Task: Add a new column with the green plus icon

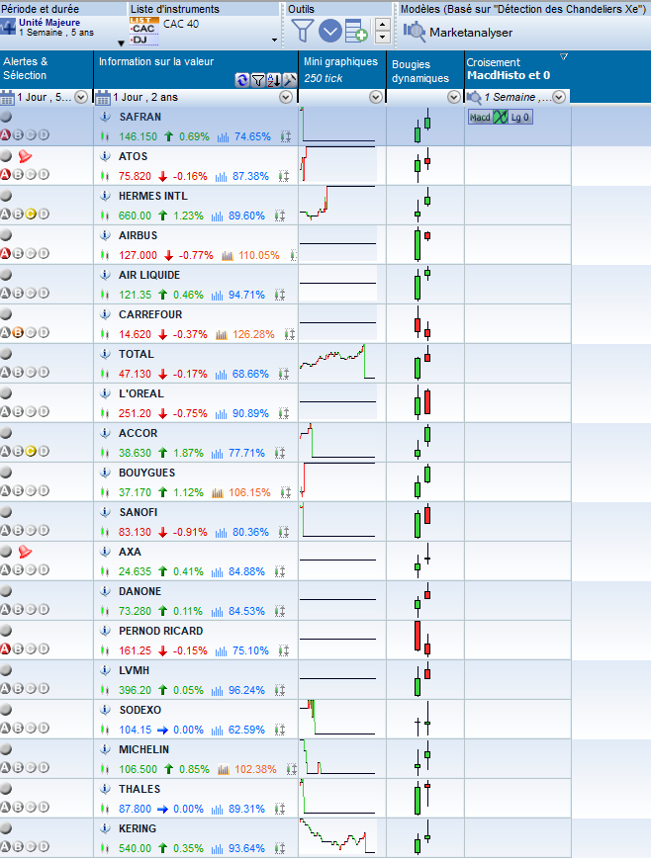Action: tap(356, 31)
